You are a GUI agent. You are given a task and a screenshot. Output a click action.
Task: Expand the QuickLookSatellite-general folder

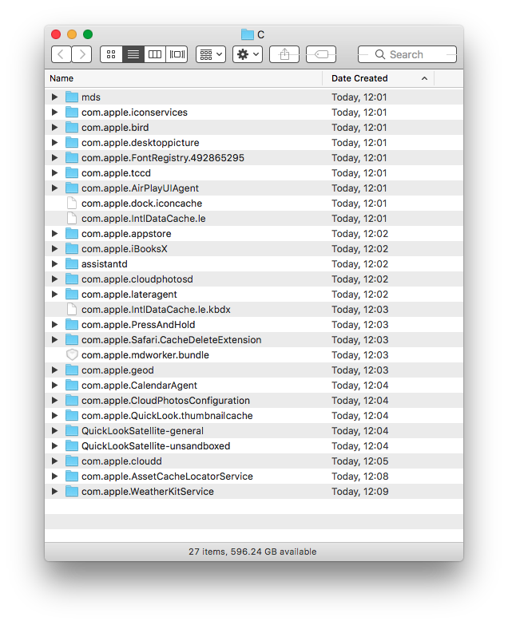point(54,430)
